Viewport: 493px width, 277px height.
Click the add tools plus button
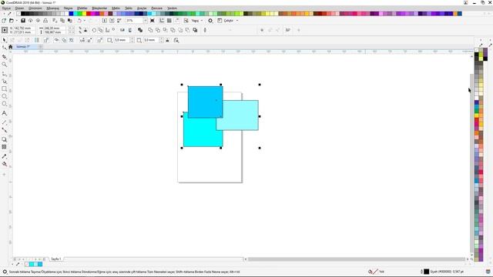click(x=4, y=175)
